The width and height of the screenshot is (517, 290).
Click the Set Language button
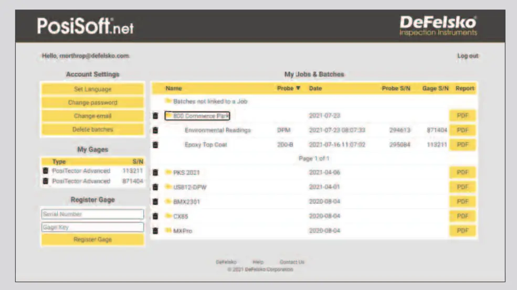93,89
